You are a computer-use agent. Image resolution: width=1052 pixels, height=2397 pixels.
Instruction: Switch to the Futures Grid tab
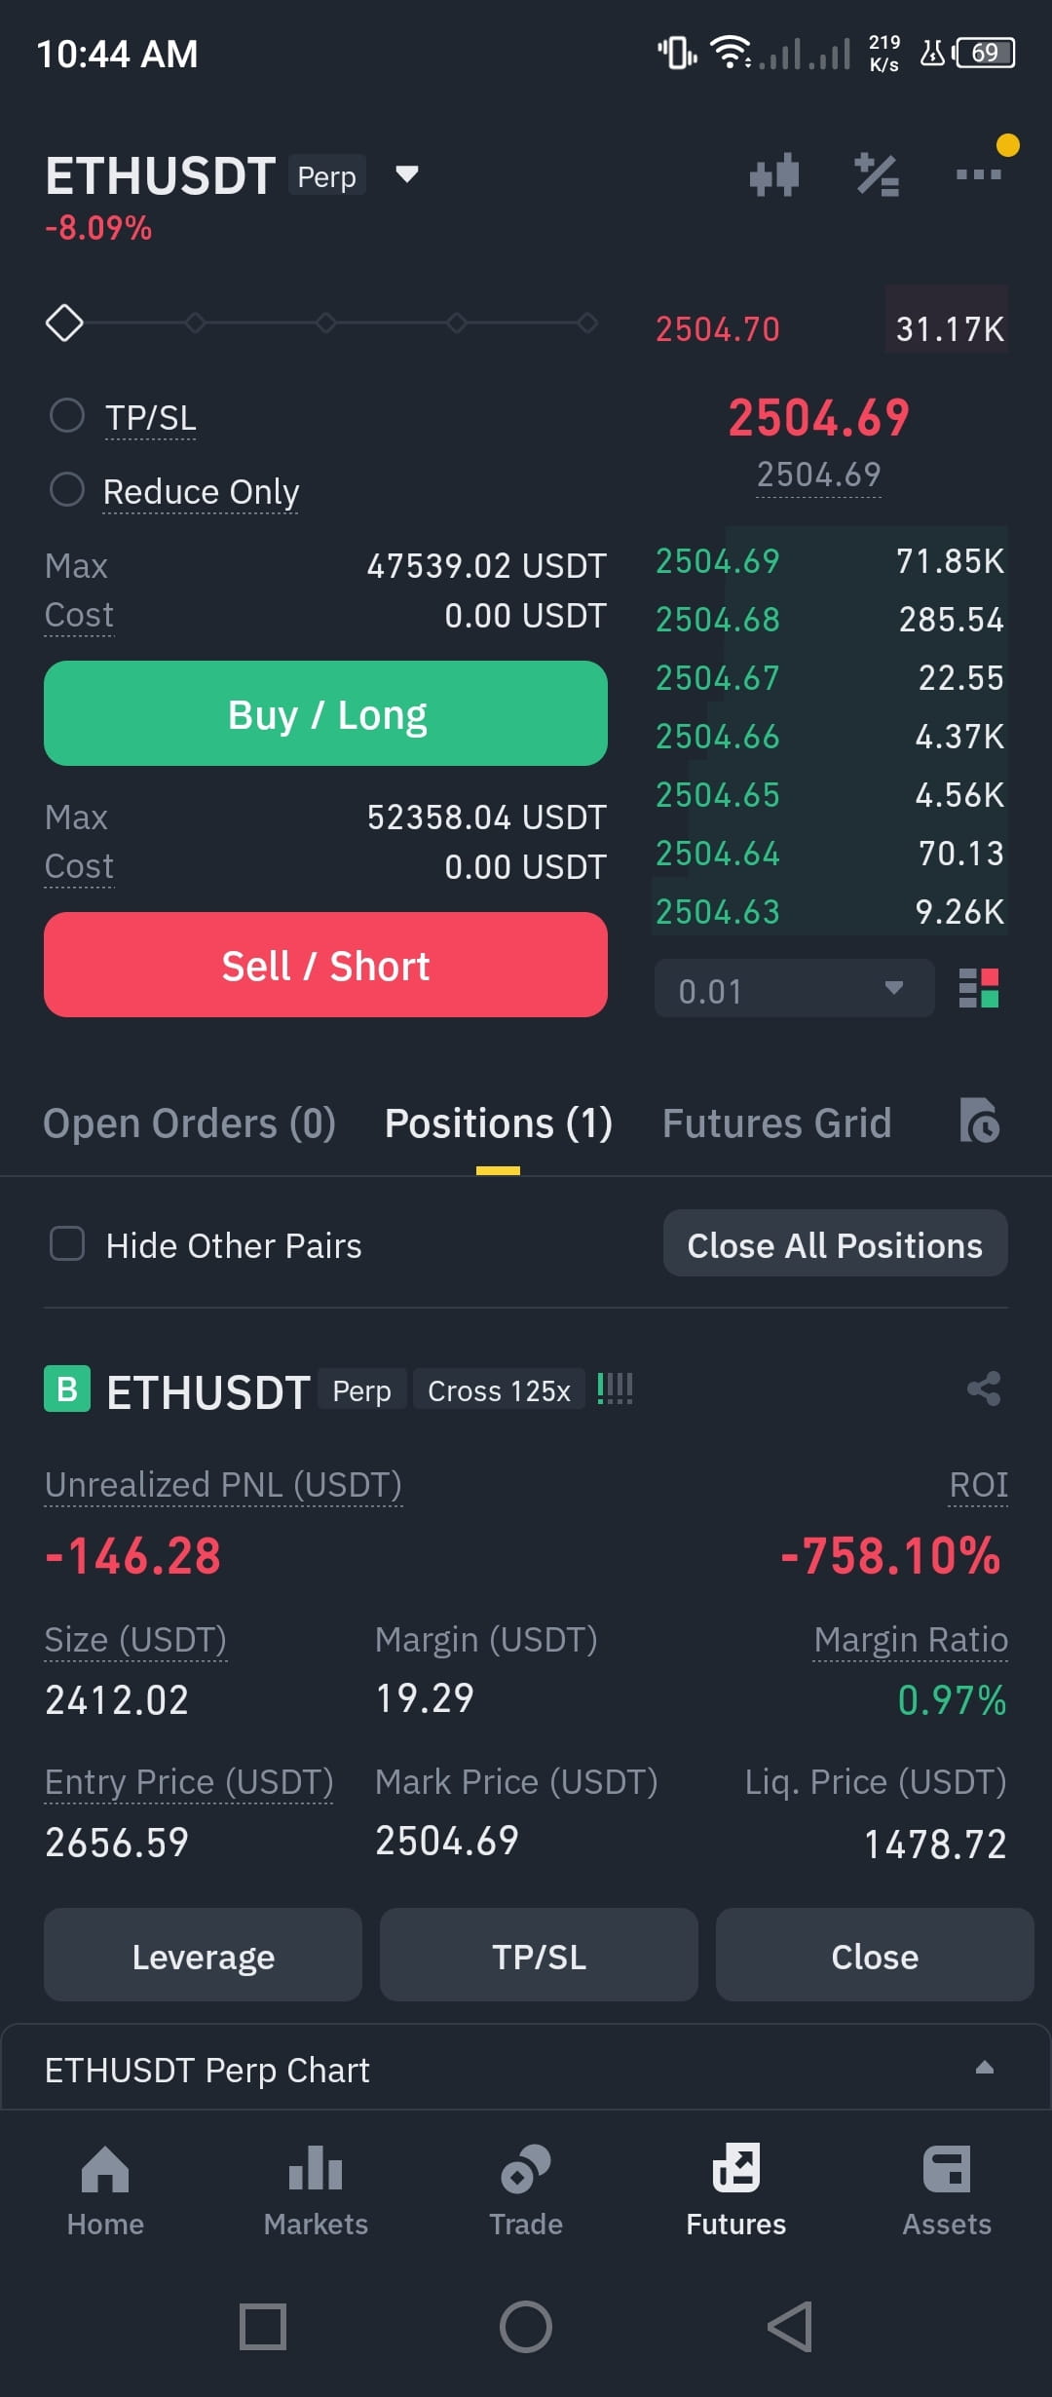click(x=776, y=1122)
